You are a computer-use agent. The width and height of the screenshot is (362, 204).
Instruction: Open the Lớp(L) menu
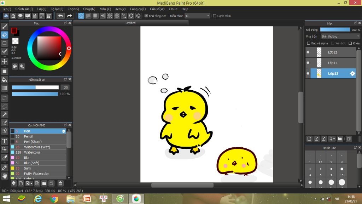[x=42, y=9]
